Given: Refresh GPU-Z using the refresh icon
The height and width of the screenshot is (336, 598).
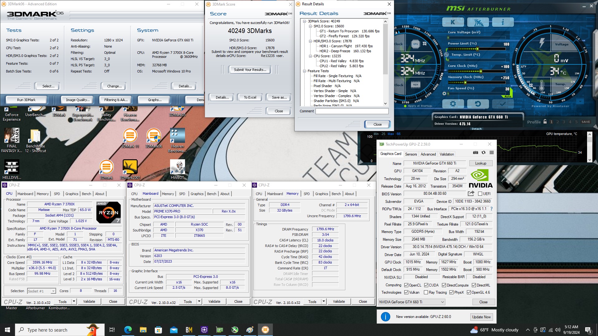Looking at the screenshot, I should point(483,152).
